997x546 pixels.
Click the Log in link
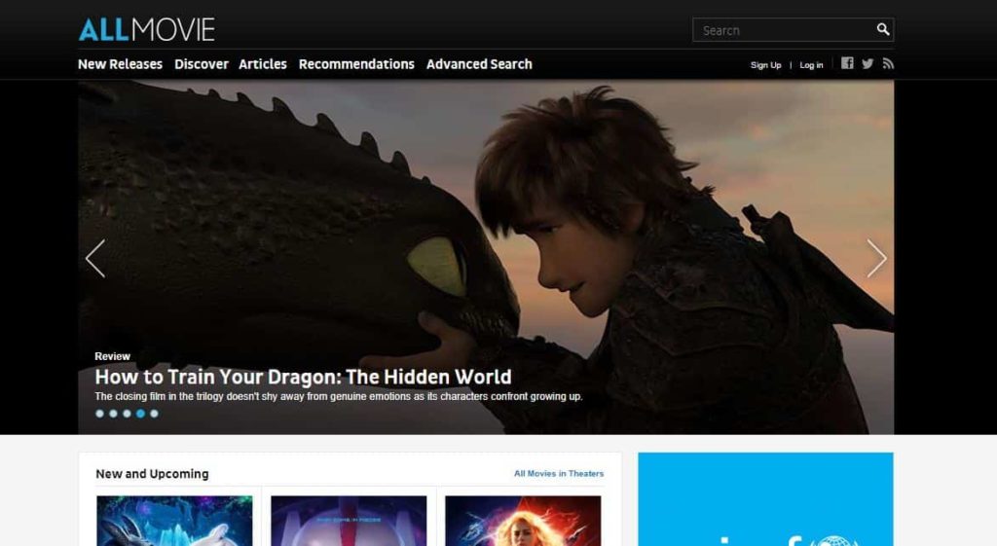coord(811,65)
